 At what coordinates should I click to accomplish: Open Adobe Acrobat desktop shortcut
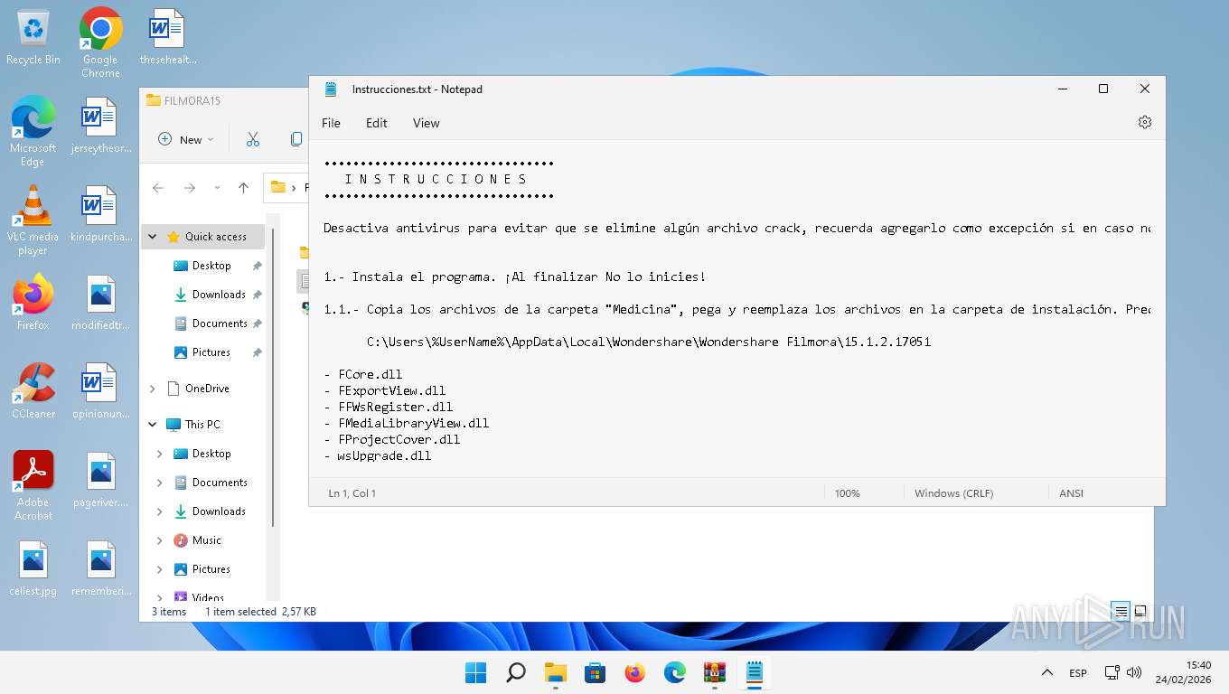pyautogui.click(x=33, y=485)
